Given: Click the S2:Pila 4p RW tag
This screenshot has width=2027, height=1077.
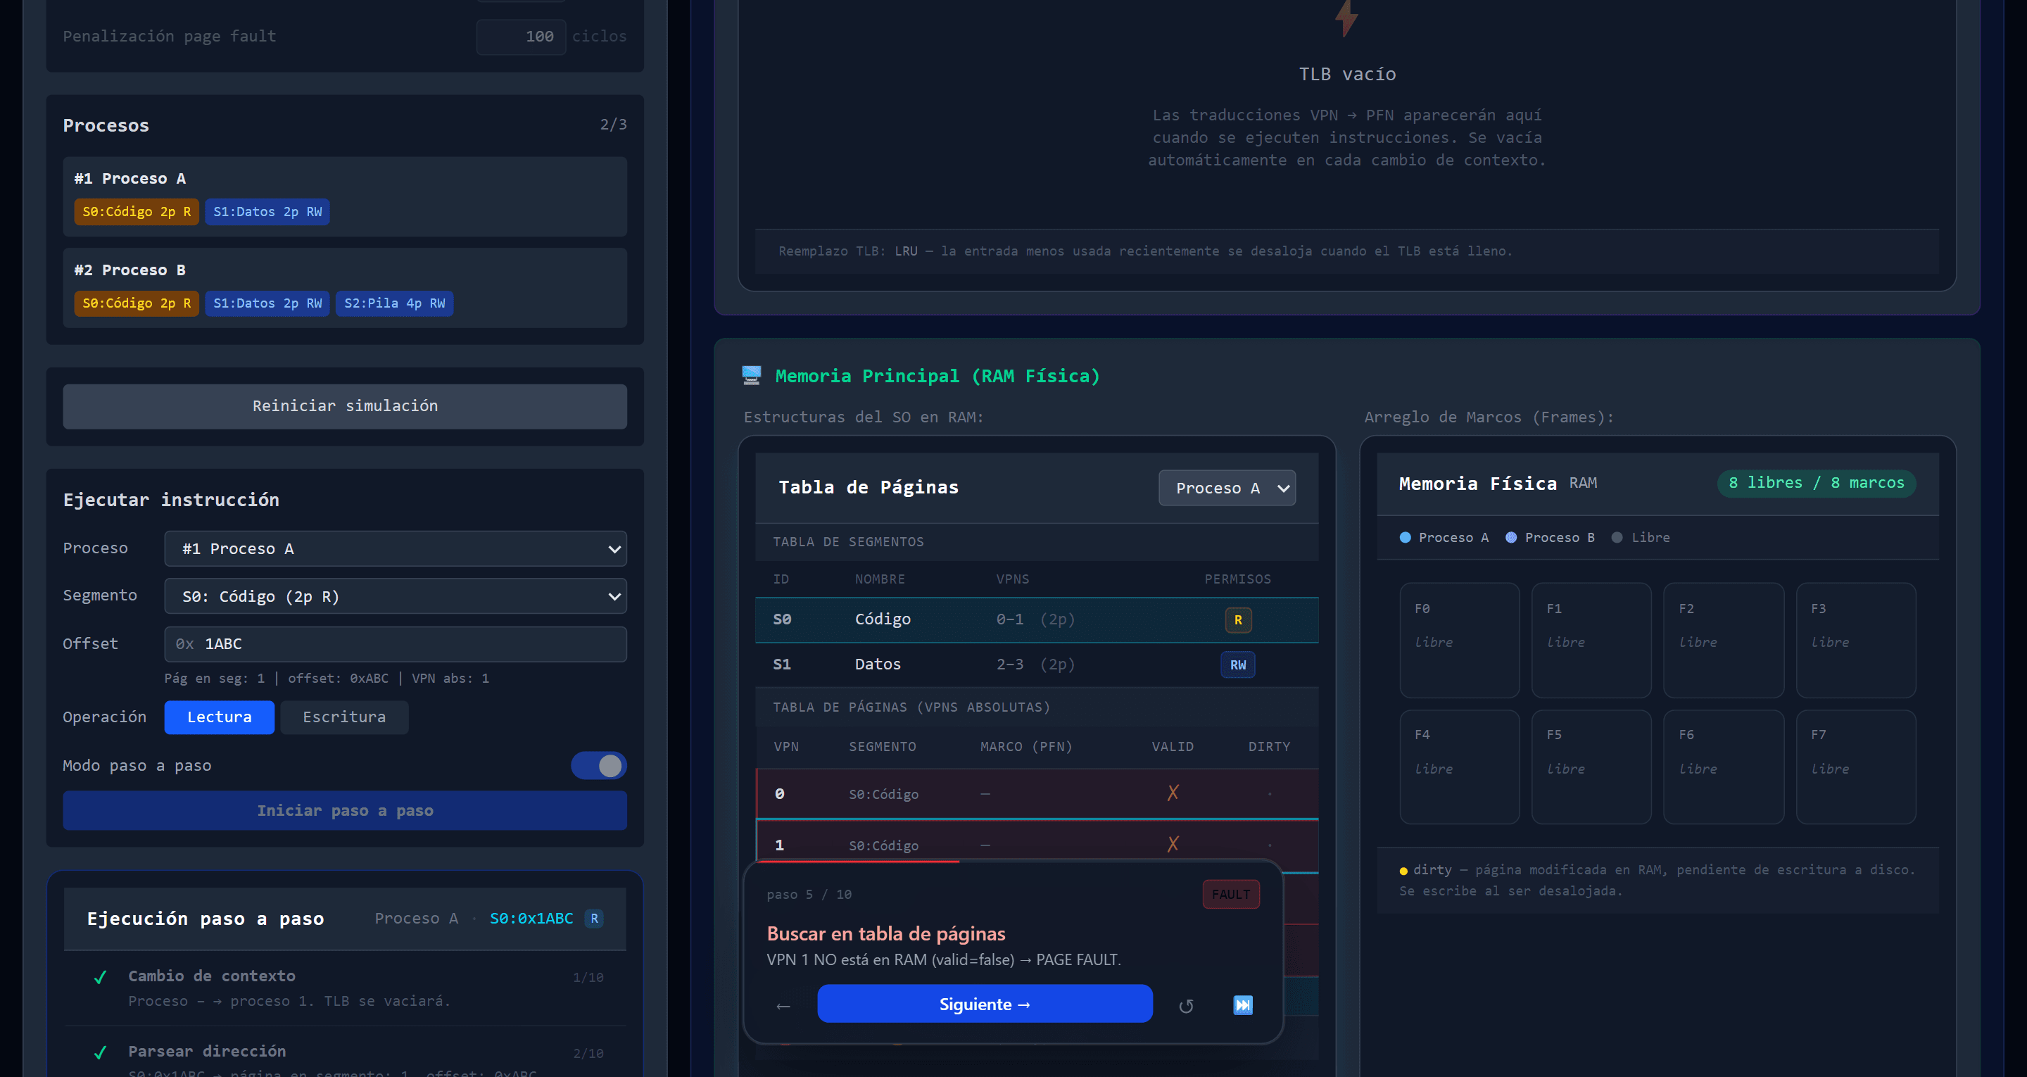Looking at the screenshot, I should [x=394, y=303].
